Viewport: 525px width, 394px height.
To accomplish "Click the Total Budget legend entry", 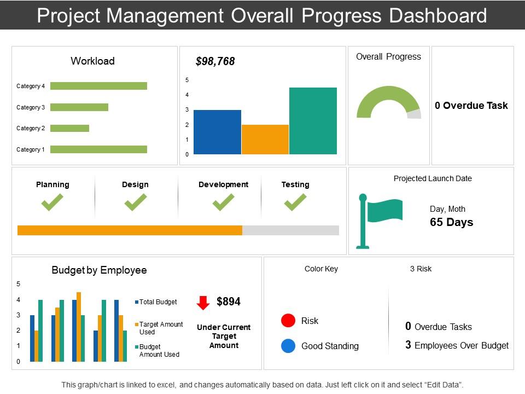I will click(x=158, y=302).
